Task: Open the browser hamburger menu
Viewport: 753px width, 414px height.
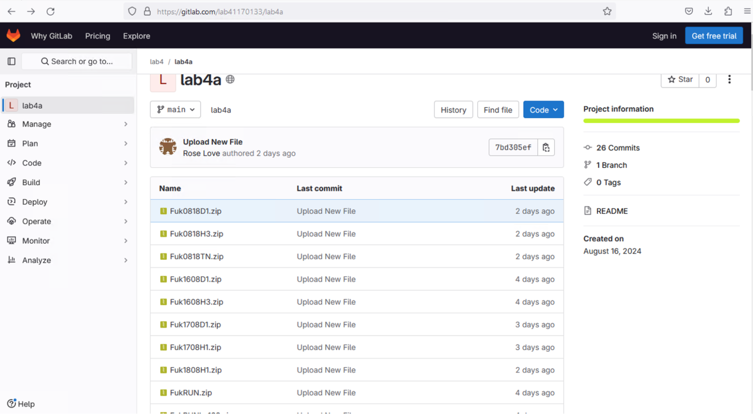Action: click(x=747, y=11)
